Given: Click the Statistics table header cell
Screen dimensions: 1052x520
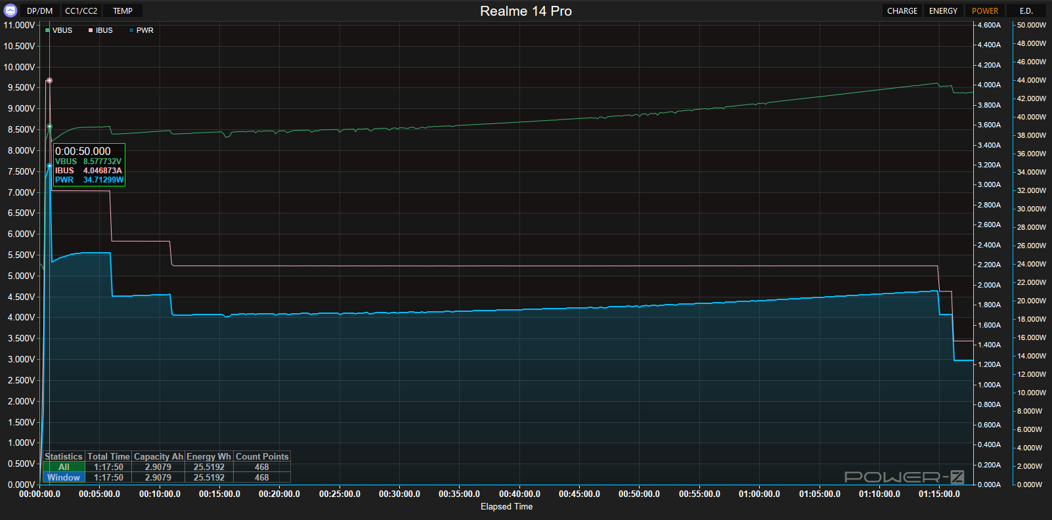Looking at the screenshot, I should [x=64, y=457].
